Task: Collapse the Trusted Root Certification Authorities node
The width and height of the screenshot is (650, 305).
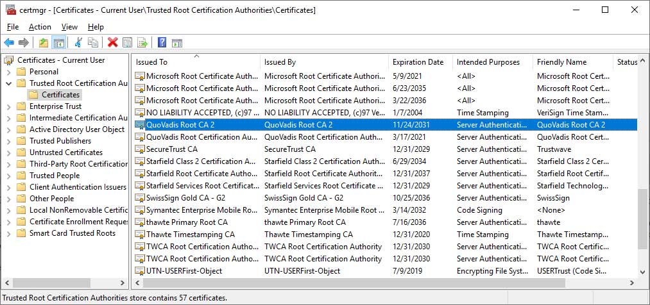Action: pos(8,83)
